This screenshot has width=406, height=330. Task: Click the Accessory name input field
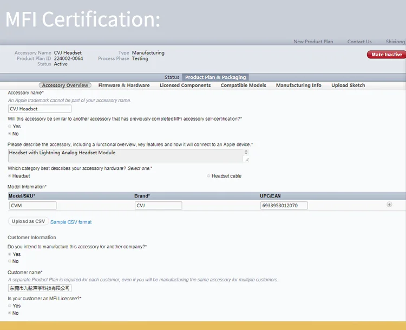tap(40, 109)
